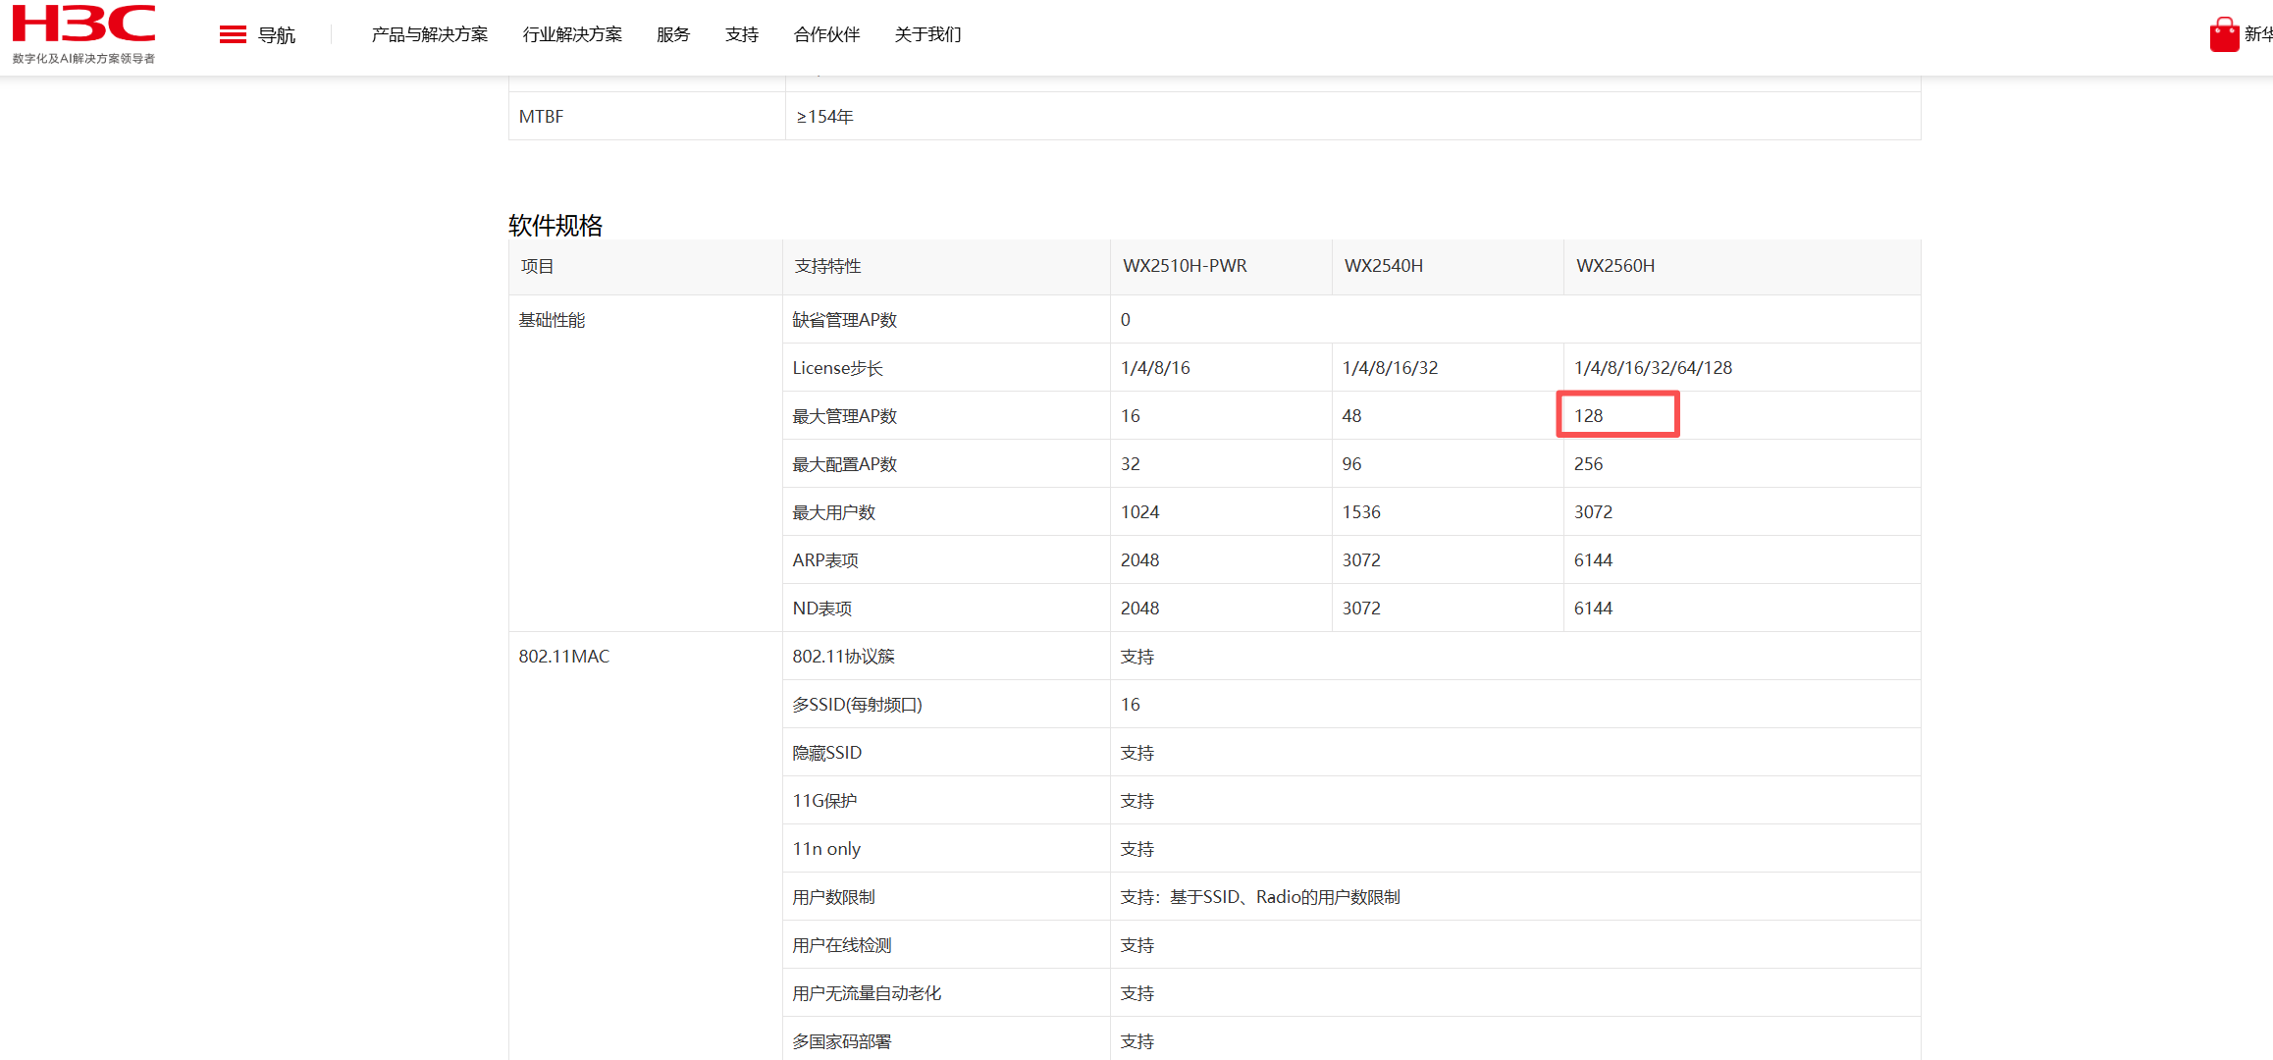Open 合作伙伴 menu item

[826, 35]
